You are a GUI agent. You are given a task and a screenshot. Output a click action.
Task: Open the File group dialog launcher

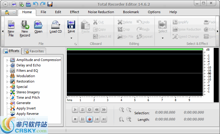tap(76, 44)
